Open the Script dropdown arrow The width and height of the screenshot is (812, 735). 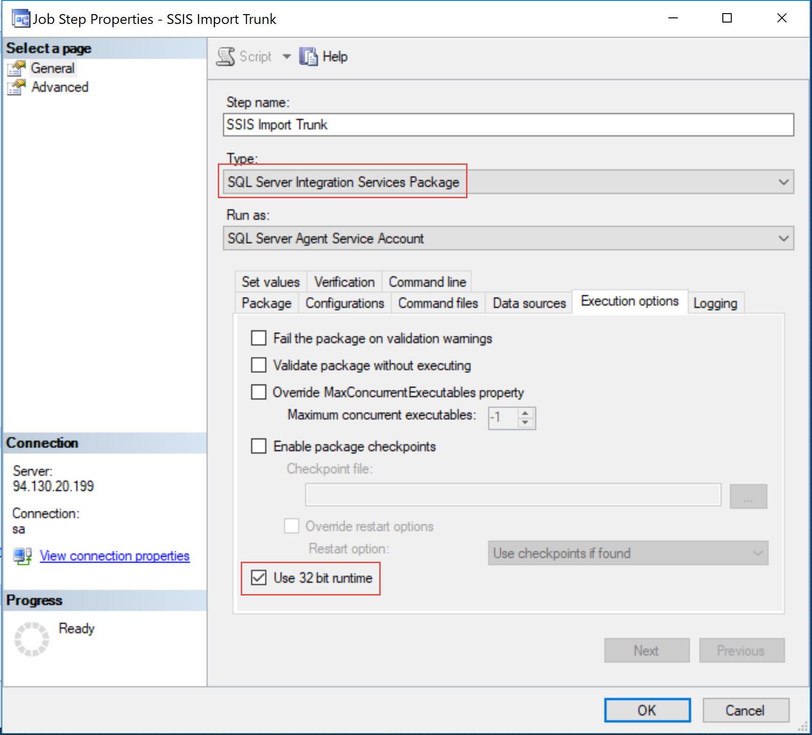click(286, 57)
